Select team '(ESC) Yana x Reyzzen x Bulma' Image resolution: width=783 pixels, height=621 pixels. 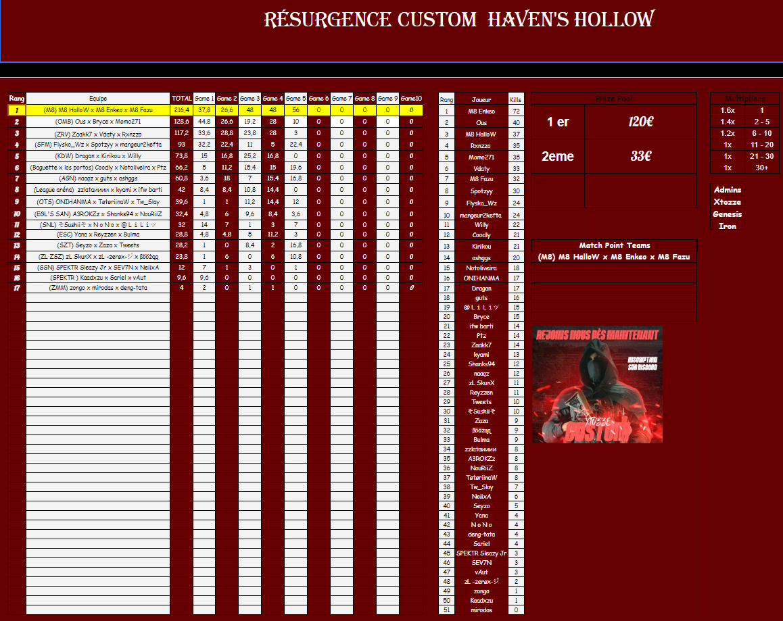98,234
